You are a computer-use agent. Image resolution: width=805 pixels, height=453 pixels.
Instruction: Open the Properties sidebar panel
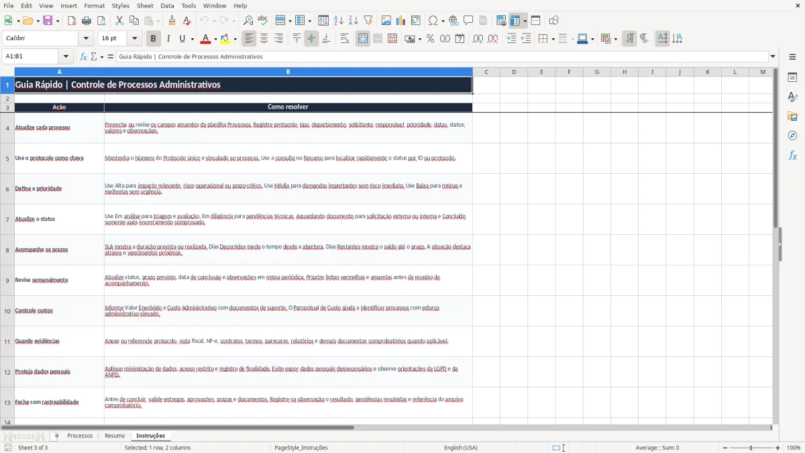[792, 77]
